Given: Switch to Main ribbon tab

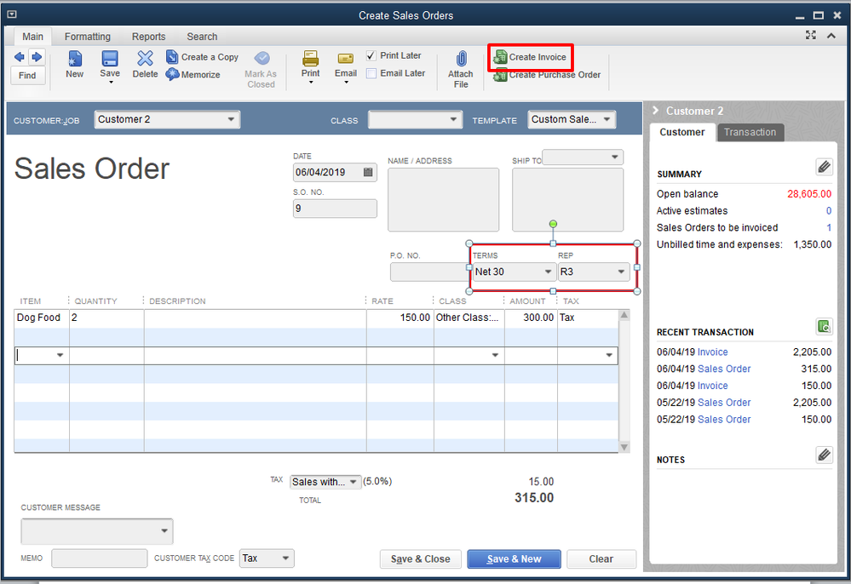Looking at the screenshot, I should pyautogui.click(x=32, y=37).
